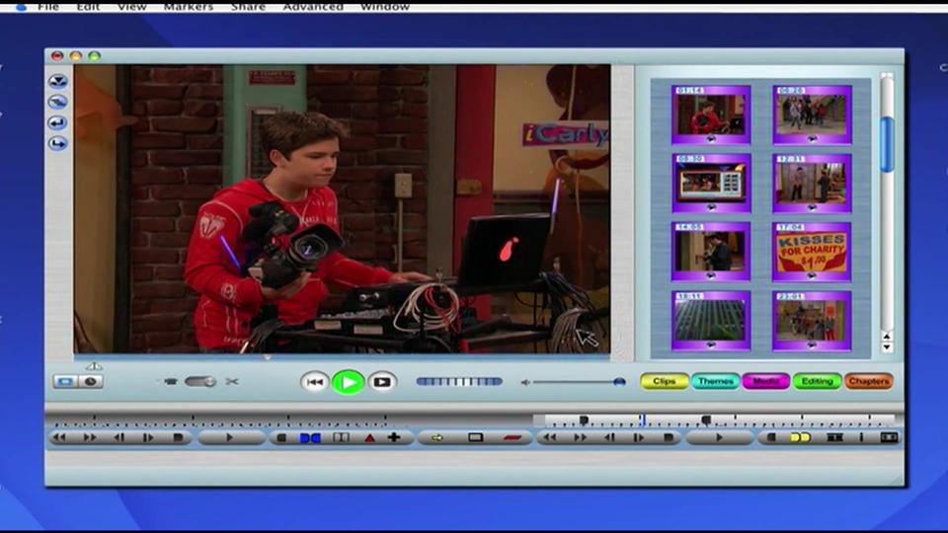The width and height of the screenshot is (948, 533).
Task: Click the wide play button under the viewer
Action: point(230,437)
